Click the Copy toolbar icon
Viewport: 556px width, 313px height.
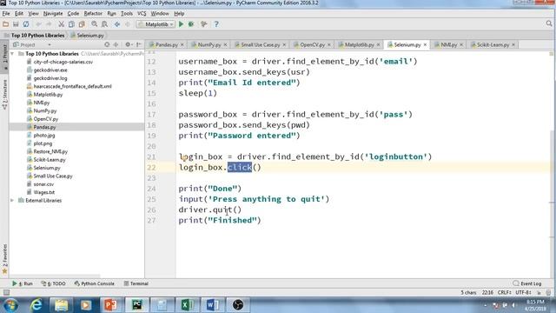[71, 24]
